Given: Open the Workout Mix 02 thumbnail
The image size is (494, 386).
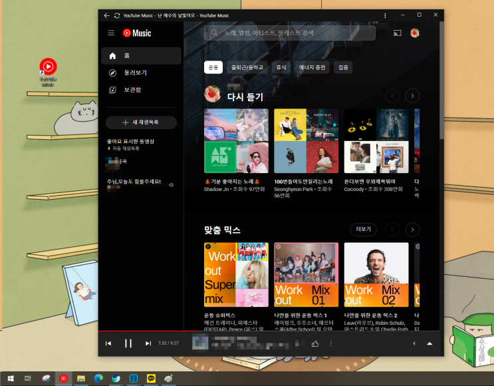Looking at the screenshot, I should 376,275.
